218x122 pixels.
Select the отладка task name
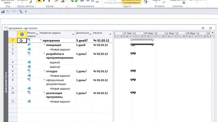(x=51, y=72)
